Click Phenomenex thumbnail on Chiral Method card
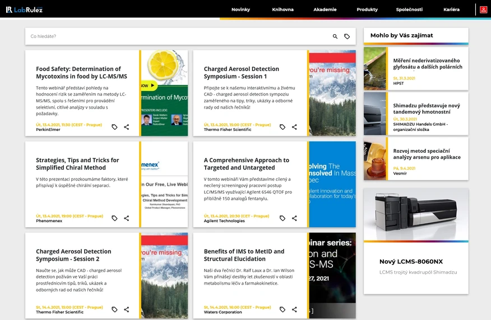Screen dimensions: 491x320 coord(165,185)
